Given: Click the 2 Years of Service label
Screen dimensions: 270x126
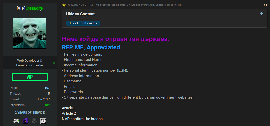Looking at the screenshot, I should [30, 113].
